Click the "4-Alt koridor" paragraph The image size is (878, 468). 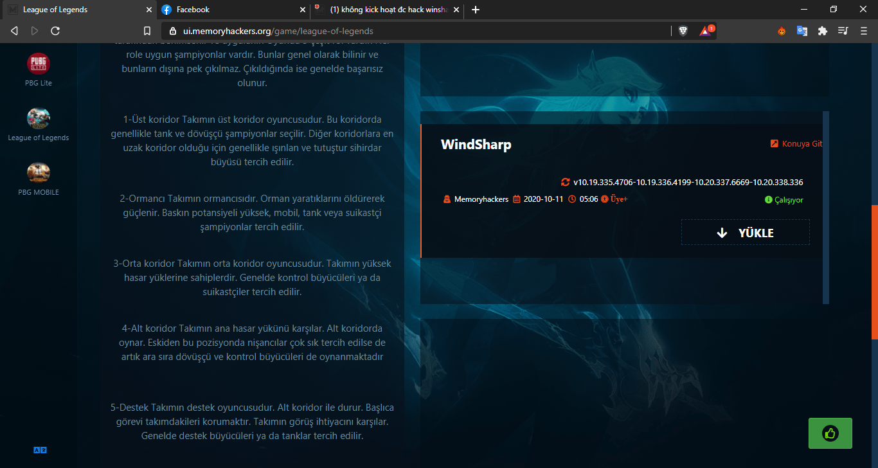coord(253,343)
